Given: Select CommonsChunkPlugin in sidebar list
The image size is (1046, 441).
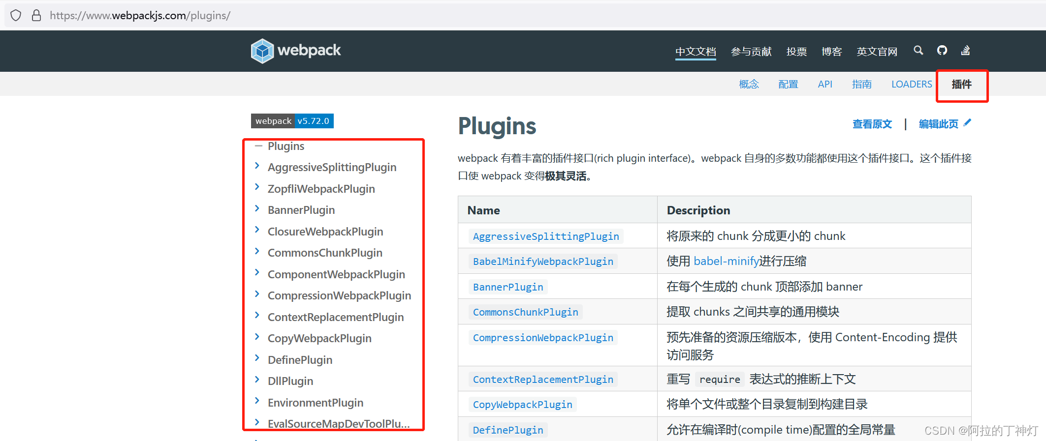Looking at the screenshot, I should click(x=325, y=253).
